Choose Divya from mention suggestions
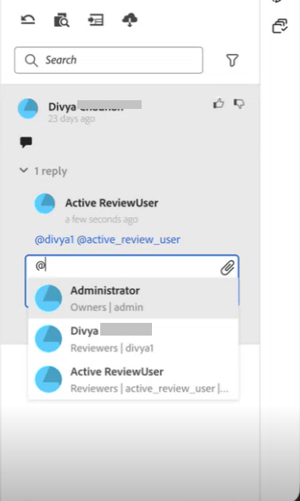This screenshot has height=501, width=300. tap(134, 339)
